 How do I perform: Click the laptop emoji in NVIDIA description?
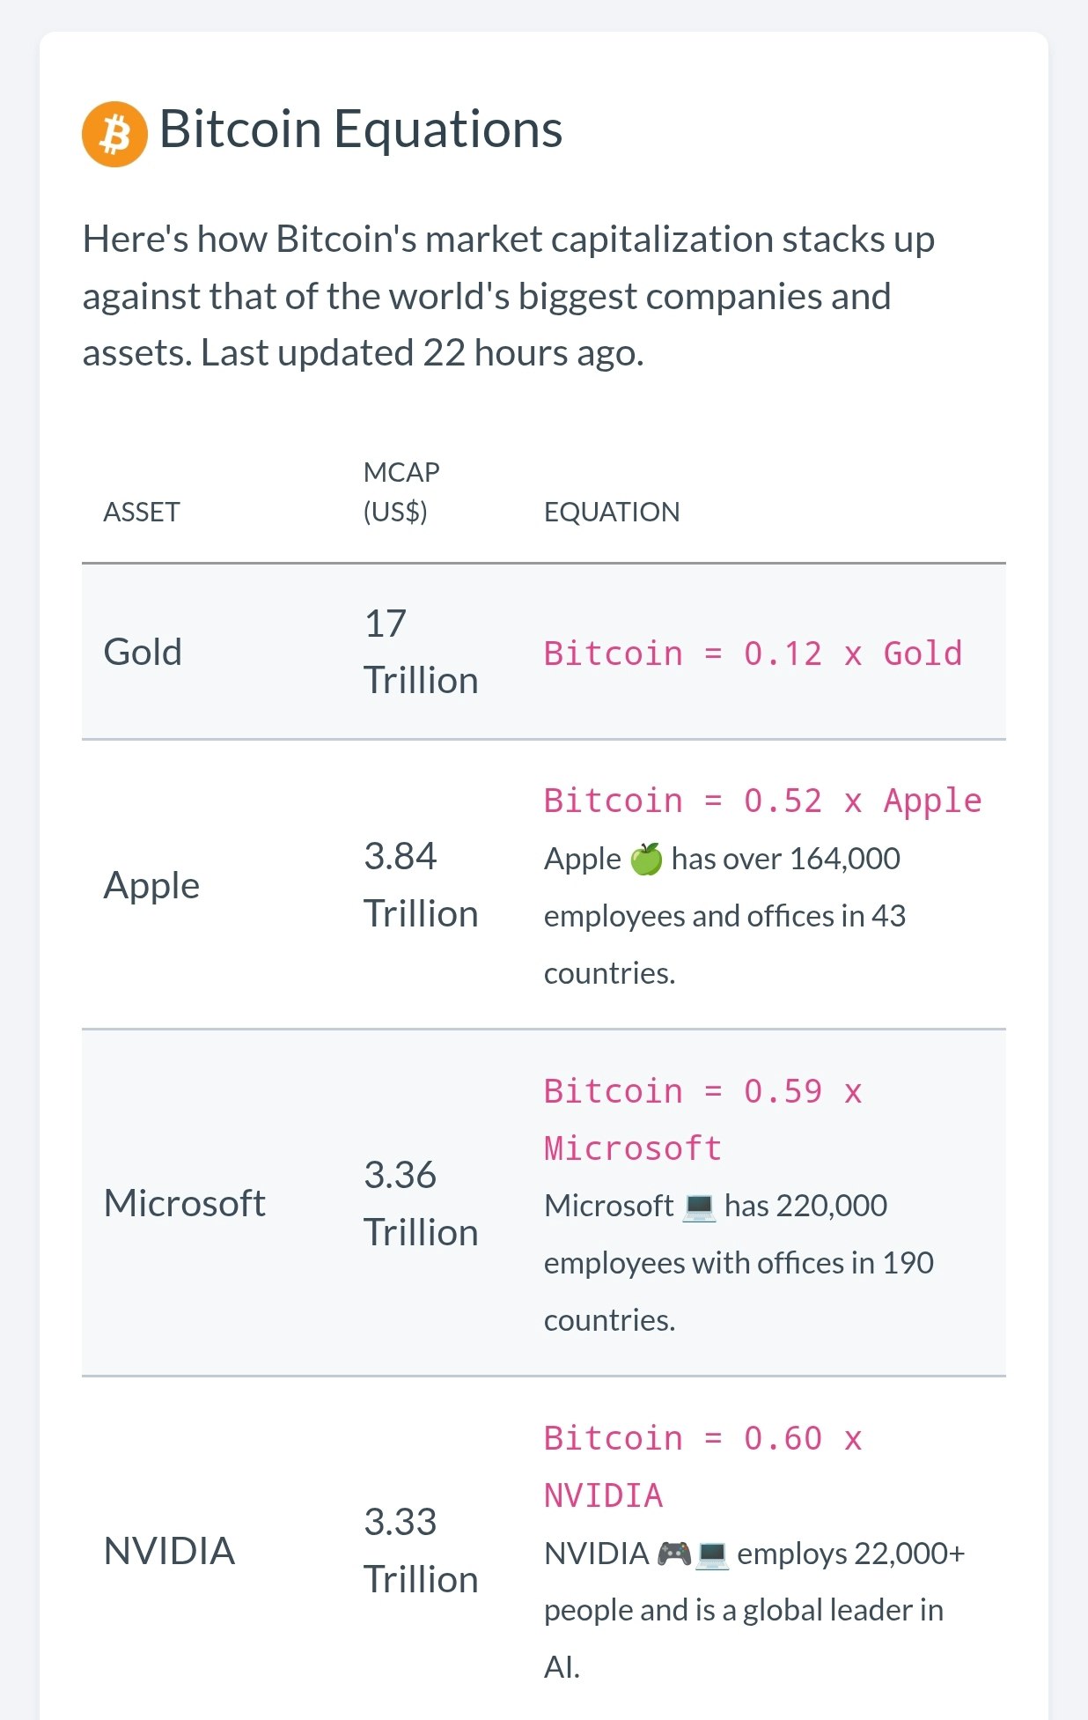point(712,1554)
